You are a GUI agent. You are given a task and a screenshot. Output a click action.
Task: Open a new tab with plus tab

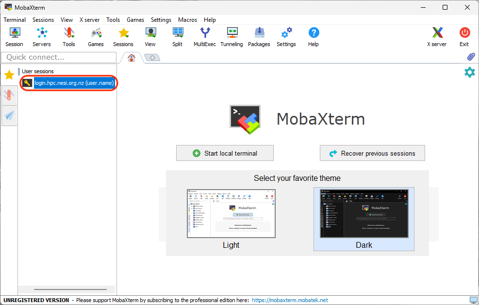[x=152, y=57]
